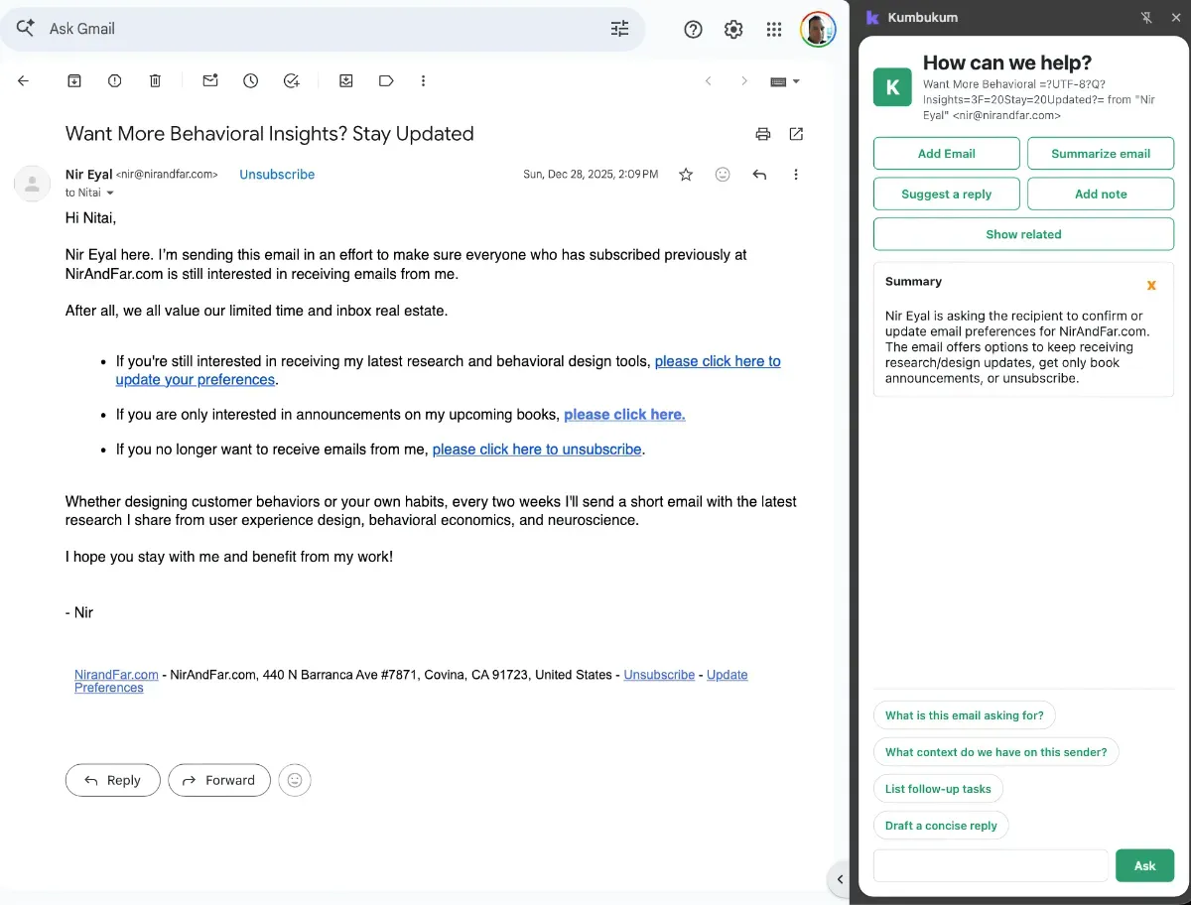The width and height of the screenshot is (1191, 905).
Task: Click the Show related button
Action: point(1023,234)
